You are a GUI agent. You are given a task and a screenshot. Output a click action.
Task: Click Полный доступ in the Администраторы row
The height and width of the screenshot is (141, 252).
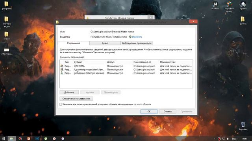coord(115,70)
